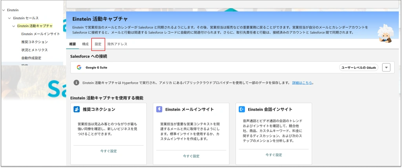The width and height of the screenshot is (402, 168).
Task: Open the 除外アドレス tab
Action: [x=117, y=44]
